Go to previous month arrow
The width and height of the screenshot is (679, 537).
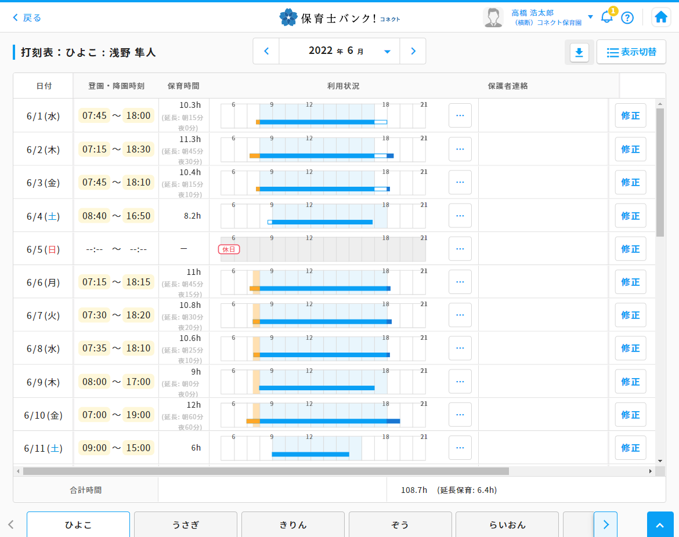click(x=266, y=51)
